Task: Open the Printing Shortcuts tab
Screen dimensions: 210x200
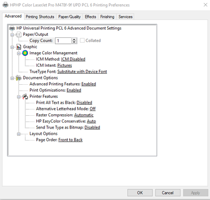Action: [40, 17]
